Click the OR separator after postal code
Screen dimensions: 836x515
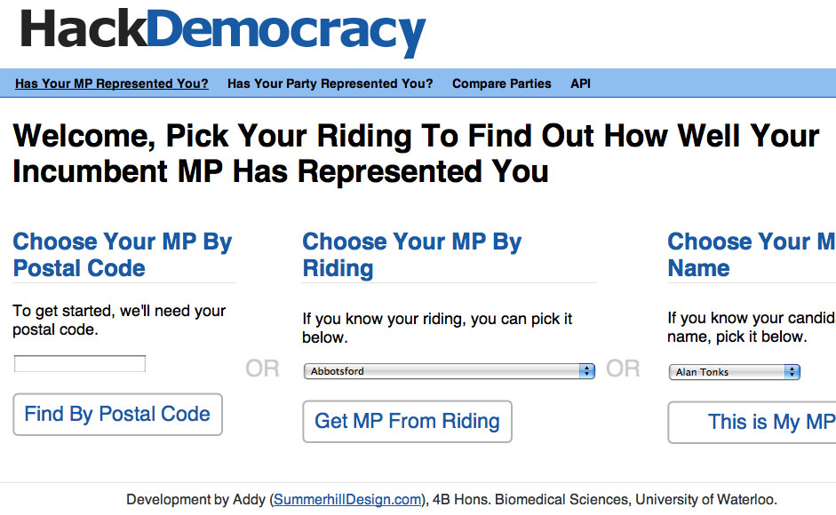(x=262, y=368)
